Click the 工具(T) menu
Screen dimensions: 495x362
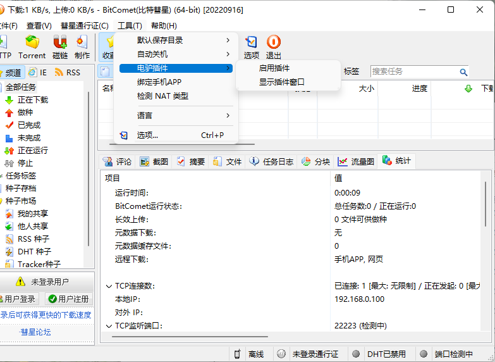[x=130, y=25]
